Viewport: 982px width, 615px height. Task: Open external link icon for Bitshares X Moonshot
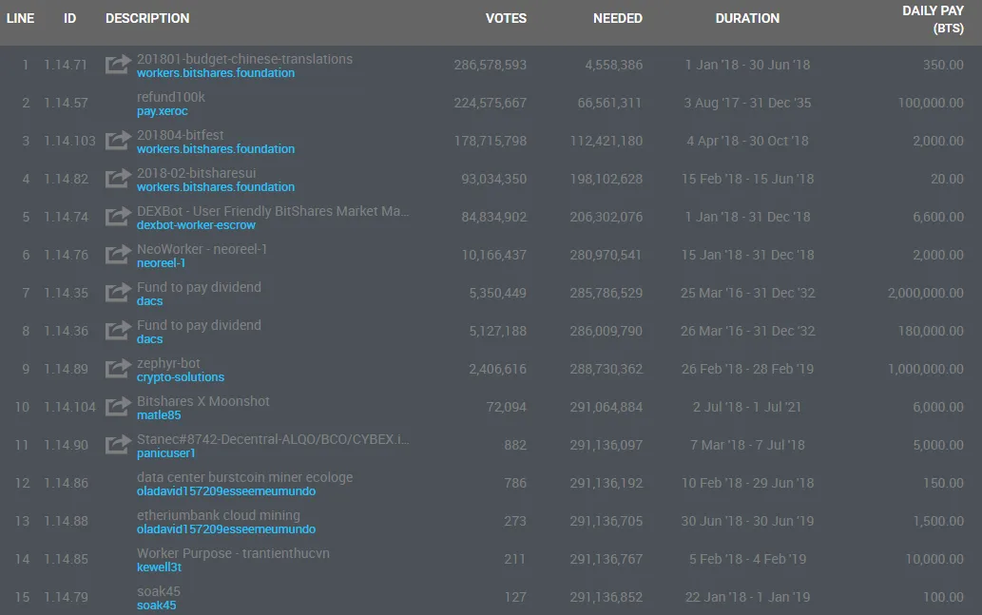(119, 407)
